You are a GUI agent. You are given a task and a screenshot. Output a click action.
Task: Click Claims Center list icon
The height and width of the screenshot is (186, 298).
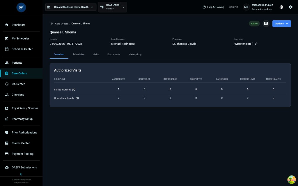(x=7, y=143)
